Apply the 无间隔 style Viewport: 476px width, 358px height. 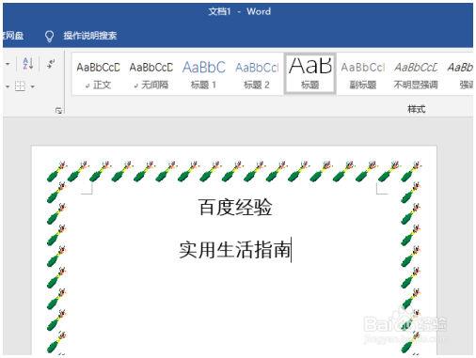[x=151, y=75]
